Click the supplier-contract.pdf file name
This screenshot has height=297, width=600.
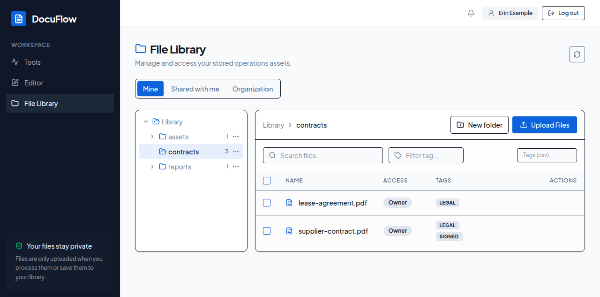(x=333, y=231)
